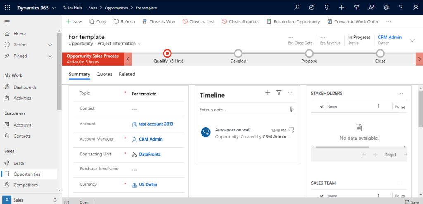This screenshot has height=204, width=423.
Task: Click the plus quick create icon in header
Action: 342,8
